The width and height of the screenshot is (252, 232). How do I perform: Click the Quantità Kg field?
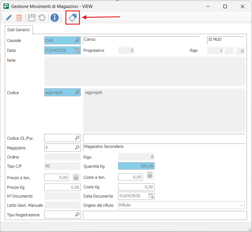click(136, 166)
